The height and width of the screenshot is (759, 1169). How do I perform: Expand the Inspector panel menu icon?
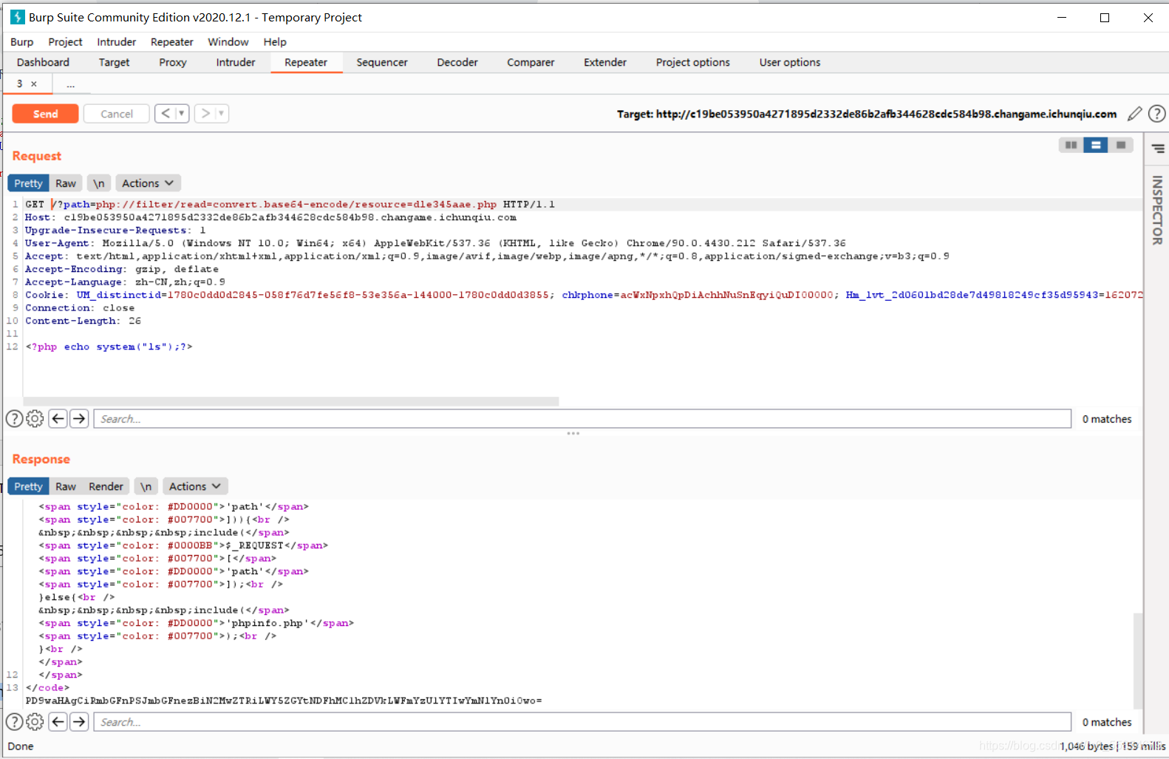tap(1158, 149)
